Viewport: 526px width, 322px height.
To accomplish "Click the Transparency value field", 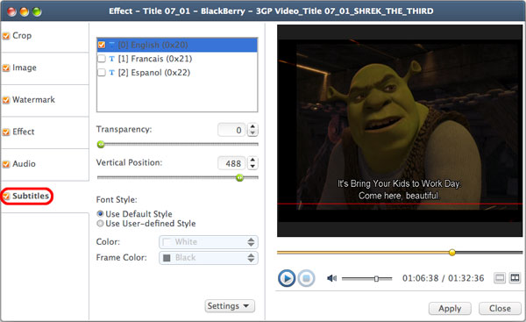I will click(231, 130).
